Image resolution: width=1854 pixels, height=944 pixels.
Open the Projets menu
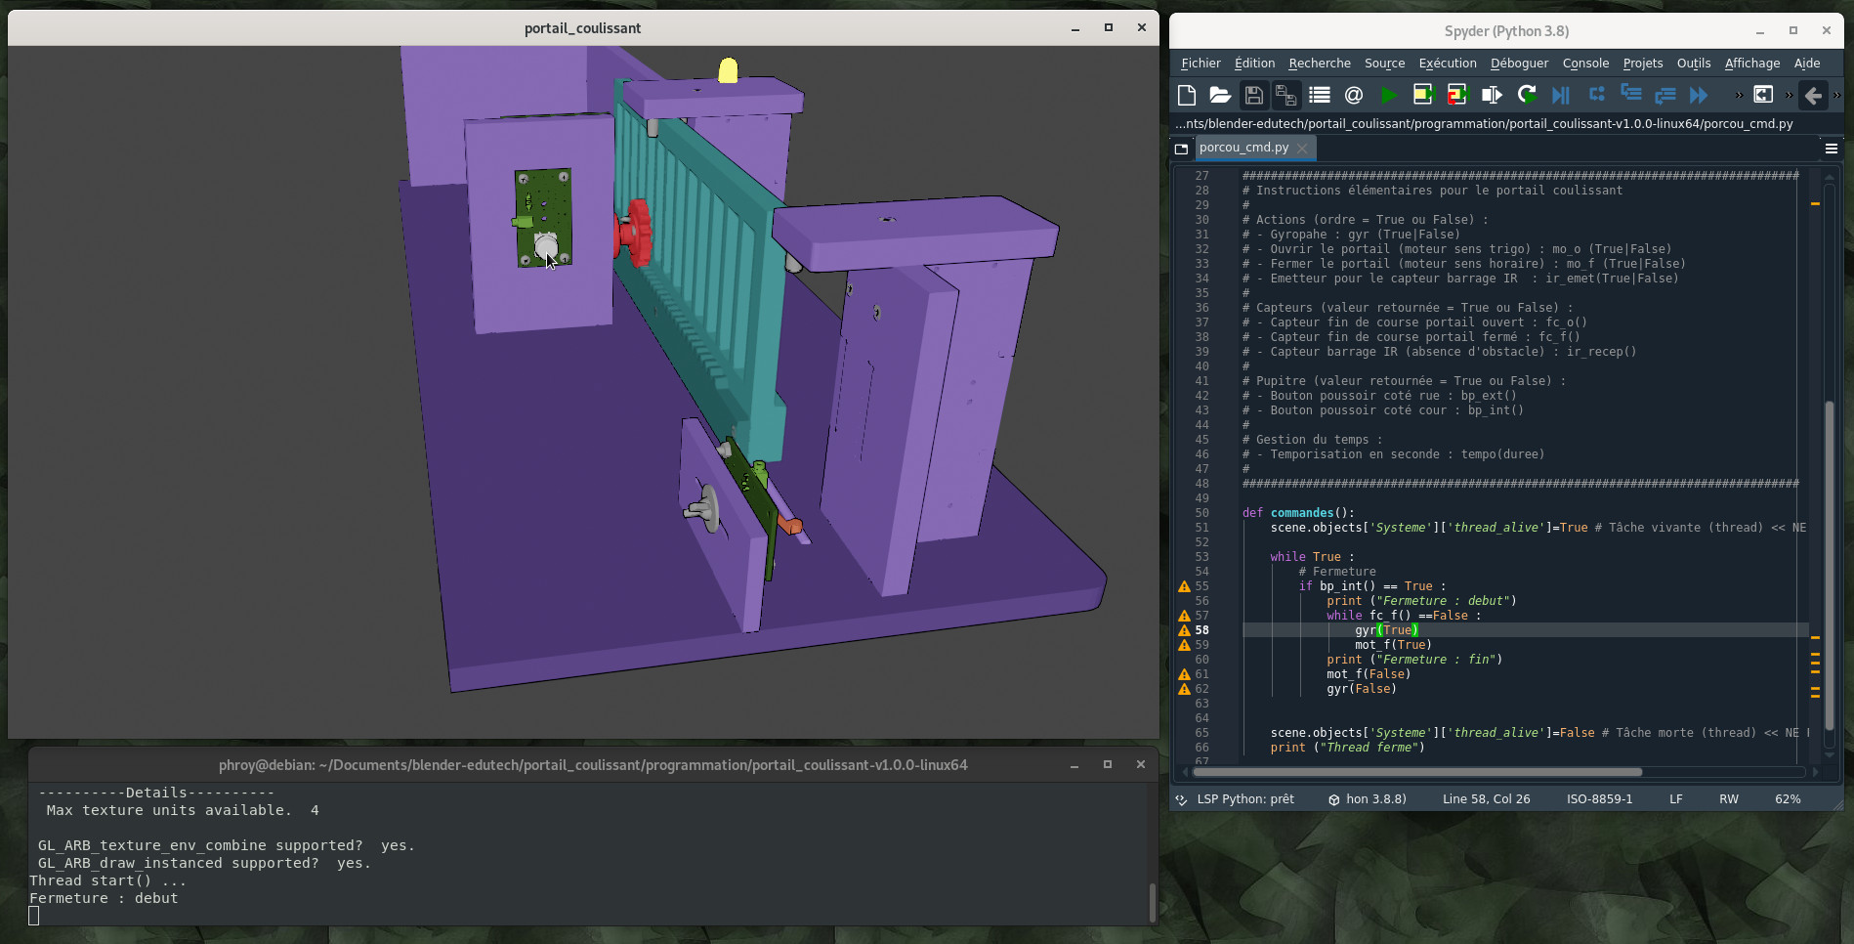[1643, 63]
